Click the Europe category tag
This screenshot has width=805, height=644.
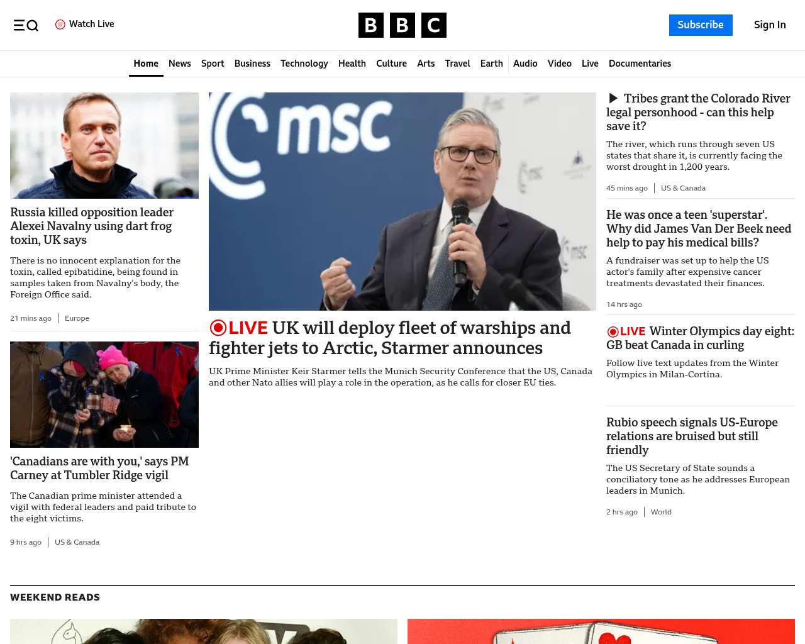point(77,318)
